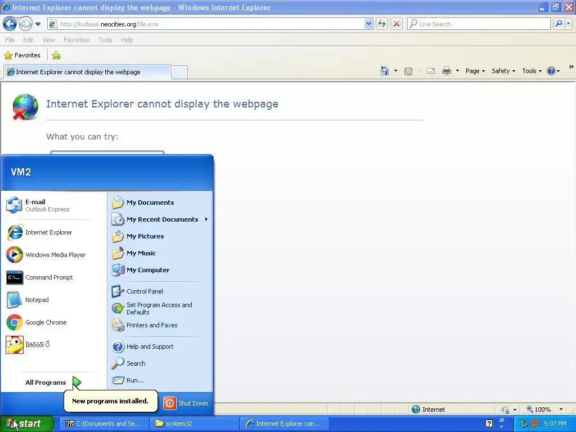
Task: Open a new blank tab
Action: [x=179, y=72]
